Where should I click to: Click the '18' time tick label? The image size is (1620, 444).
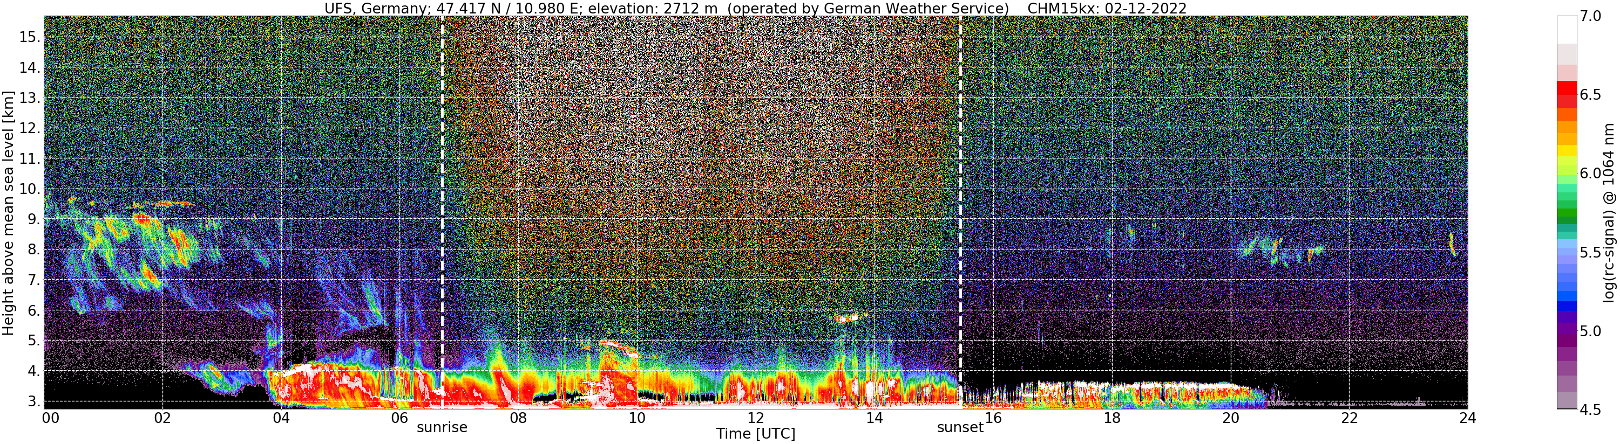1112,418
